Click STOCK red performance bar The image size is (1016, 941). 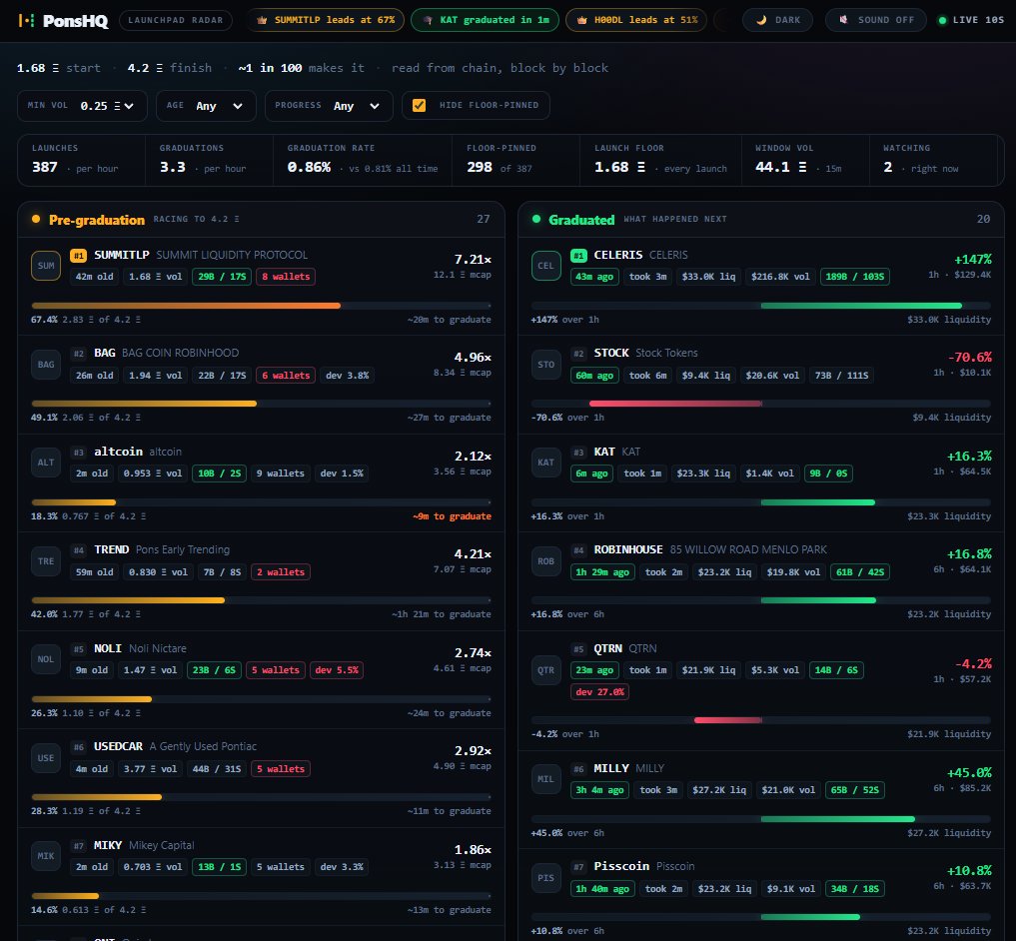click(675, 404)
